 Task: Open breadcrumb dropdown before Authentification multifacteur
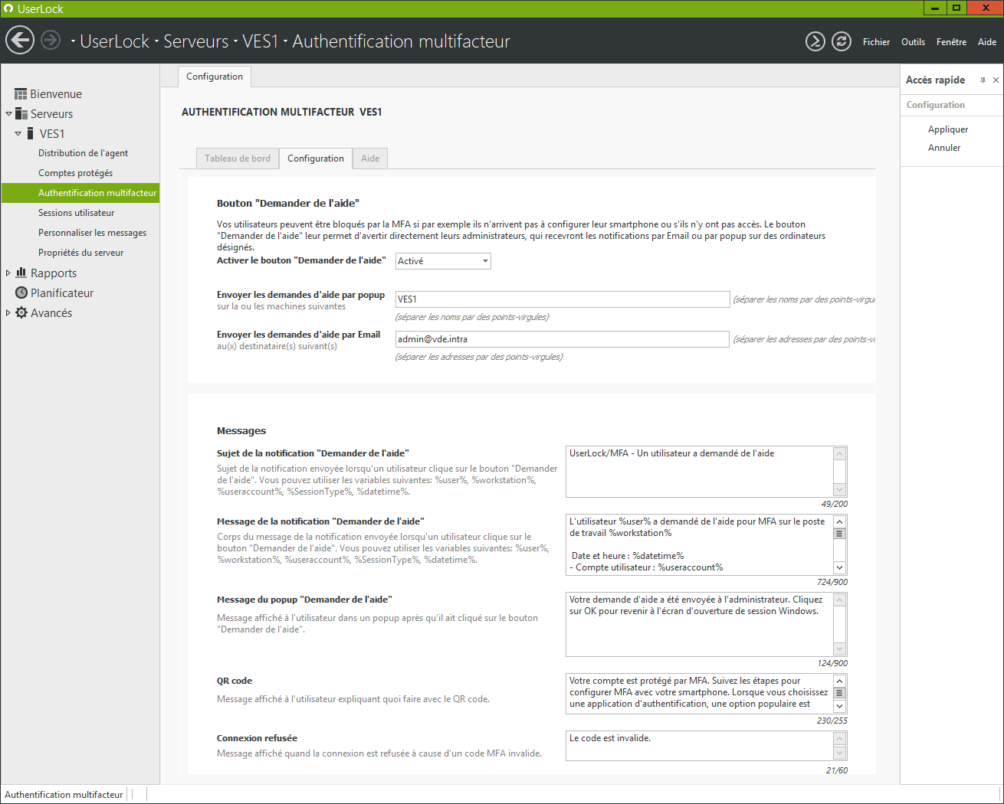click(285, 41)
